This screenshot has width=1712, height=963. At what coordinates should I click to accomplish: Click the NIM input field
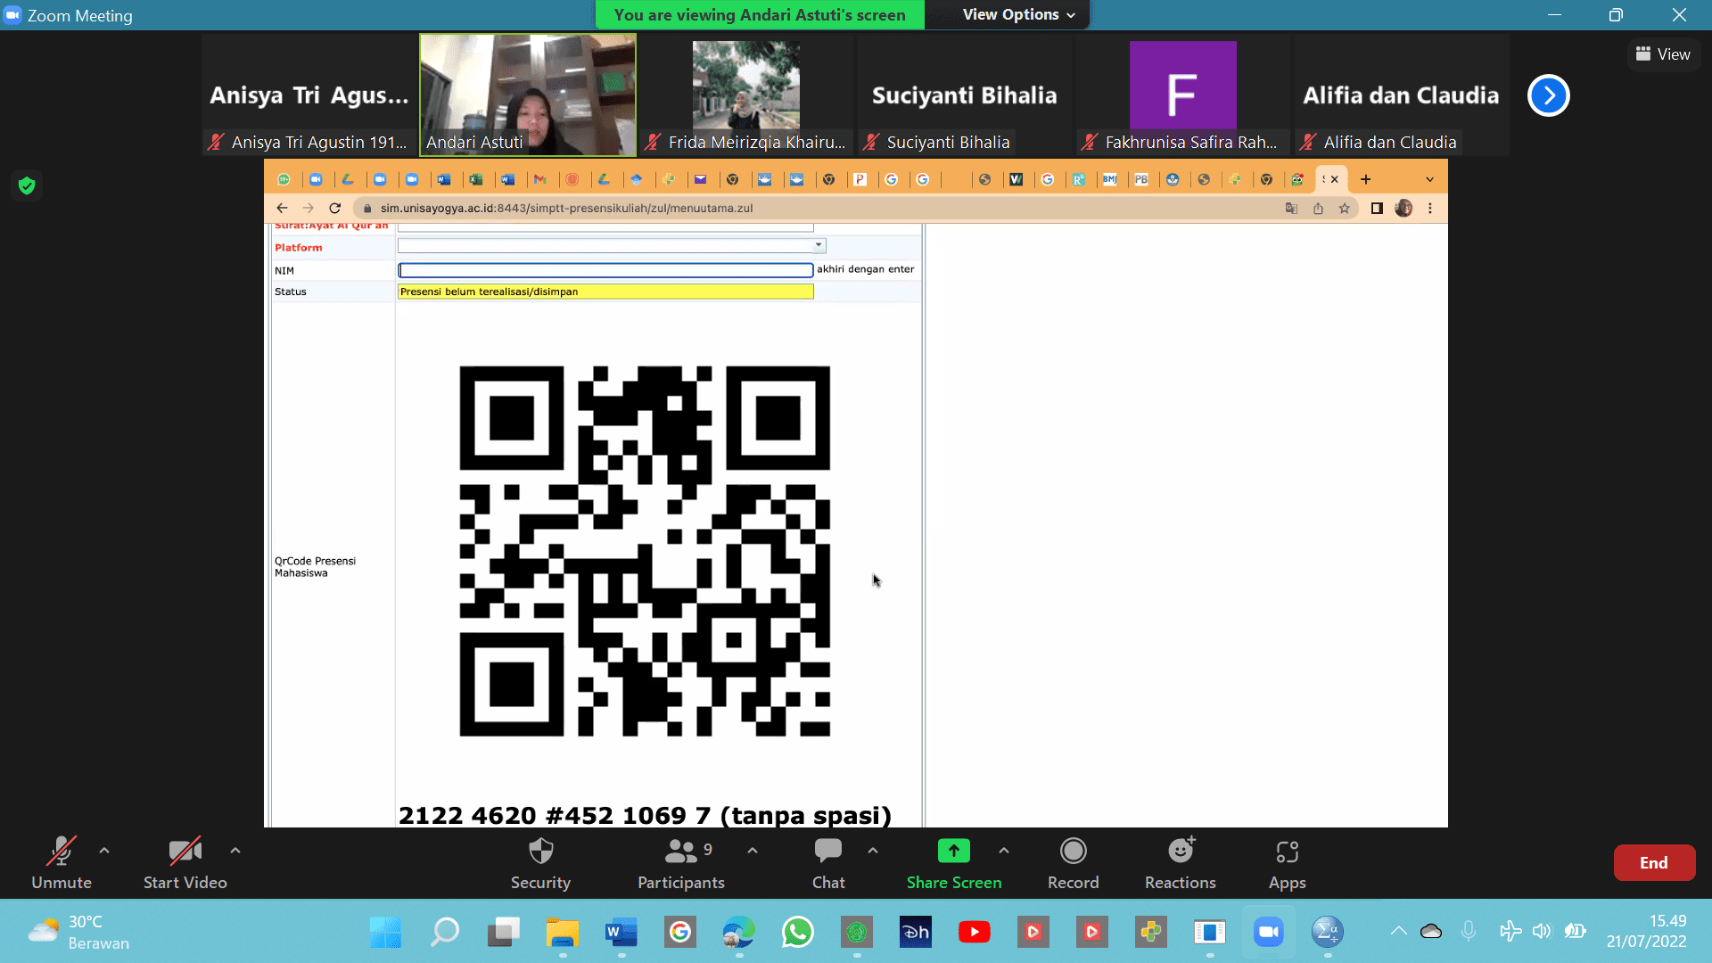605,270
